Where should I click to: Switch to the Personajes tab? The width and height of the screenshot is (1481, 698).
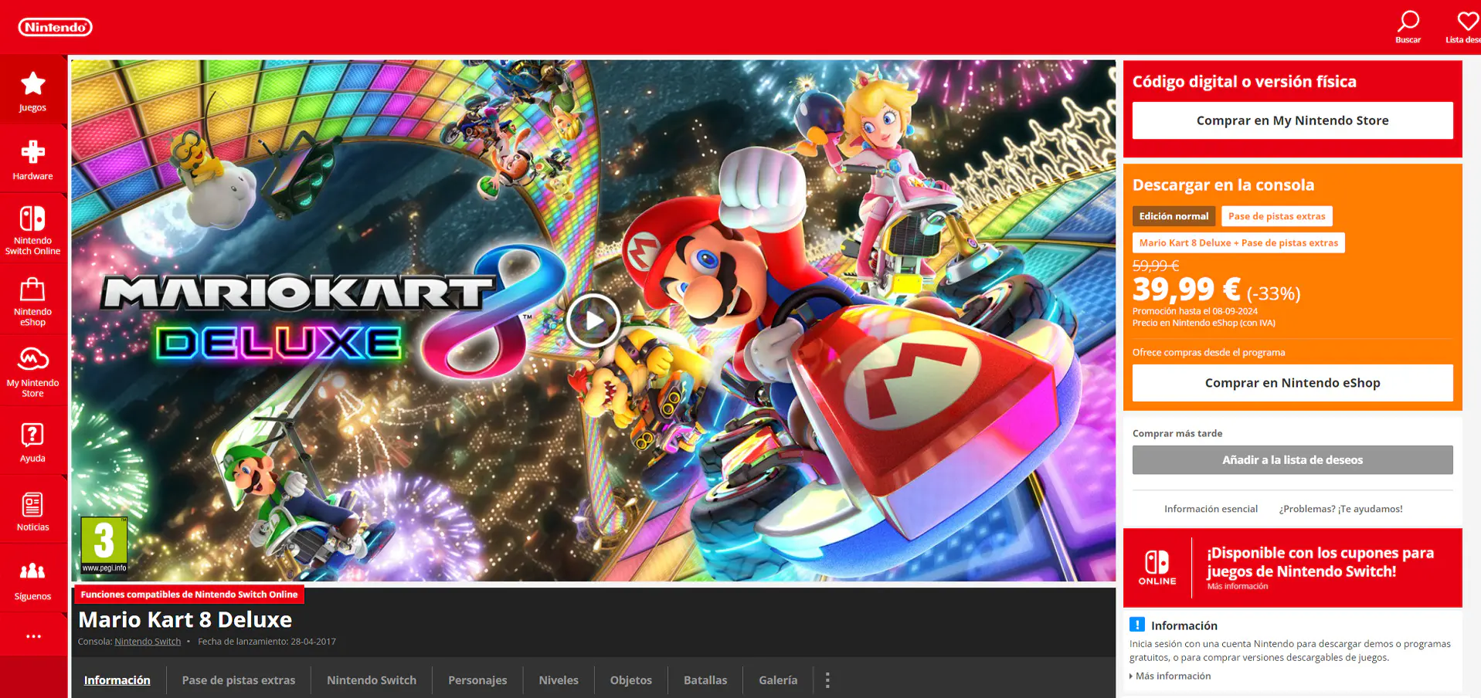(x=477, y=680)
